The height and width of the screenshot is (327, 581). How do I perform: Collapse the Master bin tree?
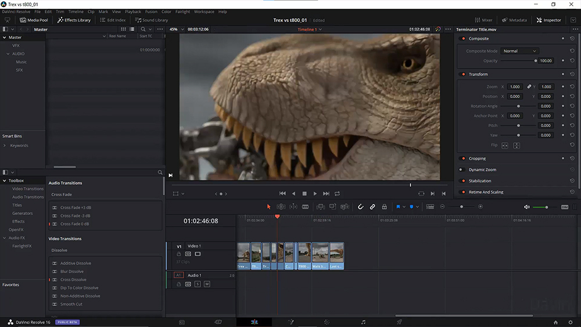(x=5, y=37)
